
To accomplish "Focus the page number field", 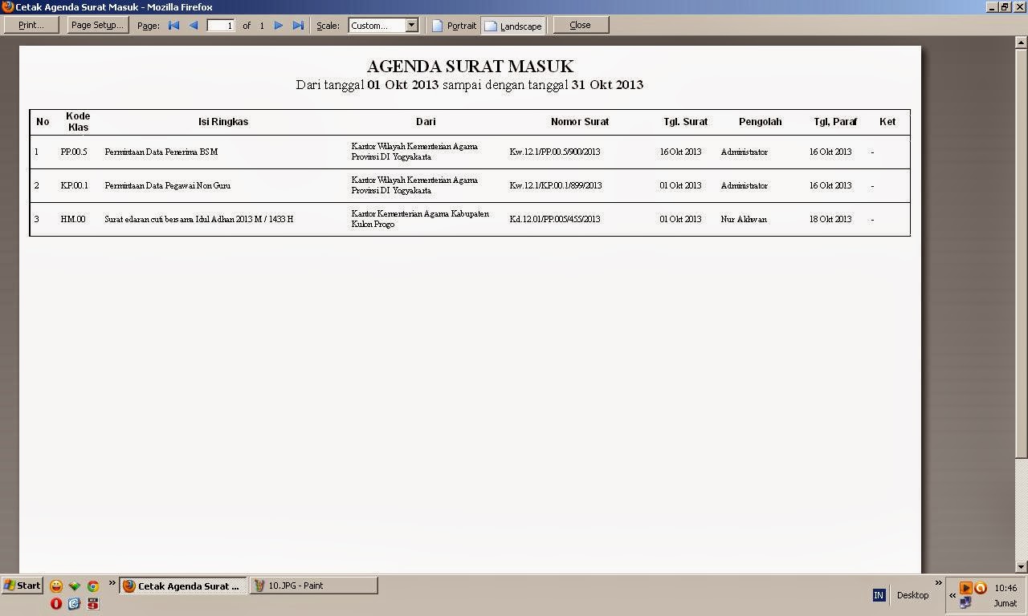I will click(x=221, y=26).
